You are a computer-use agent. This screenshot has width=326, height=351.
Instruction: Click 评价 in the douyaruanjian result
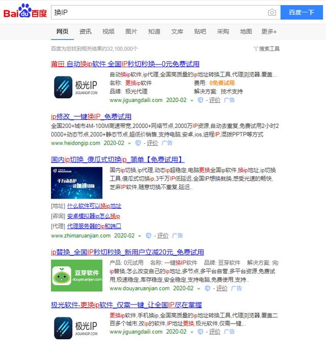click(x=222, y=288)
